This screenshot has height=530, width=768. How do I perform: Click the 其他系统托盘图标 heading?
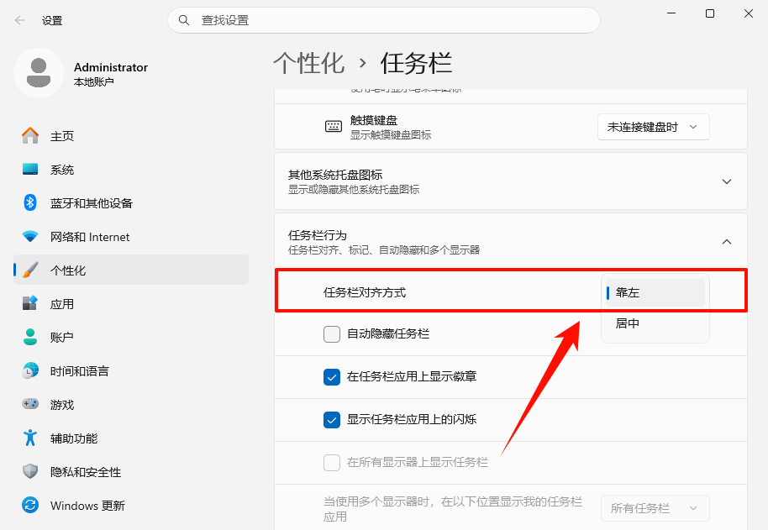[335, 175]
